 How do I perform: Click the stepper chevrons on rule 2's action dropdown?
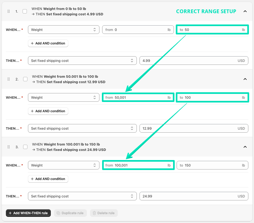point(132,128)
